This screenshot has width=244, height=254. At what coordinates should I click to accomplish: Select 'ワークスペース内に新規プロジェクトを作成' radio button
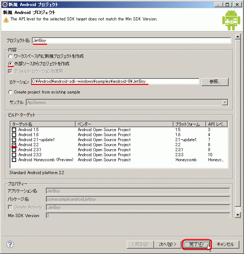[10, 56]
